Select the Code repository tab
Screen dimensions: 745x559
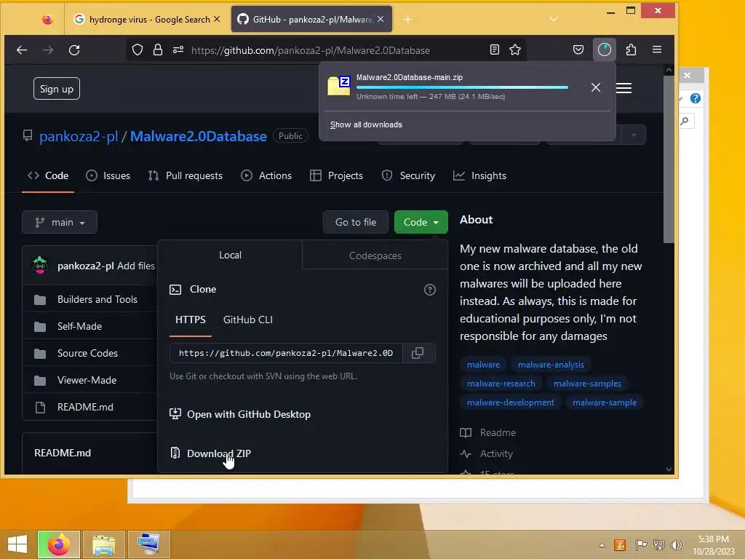(48, 176)
